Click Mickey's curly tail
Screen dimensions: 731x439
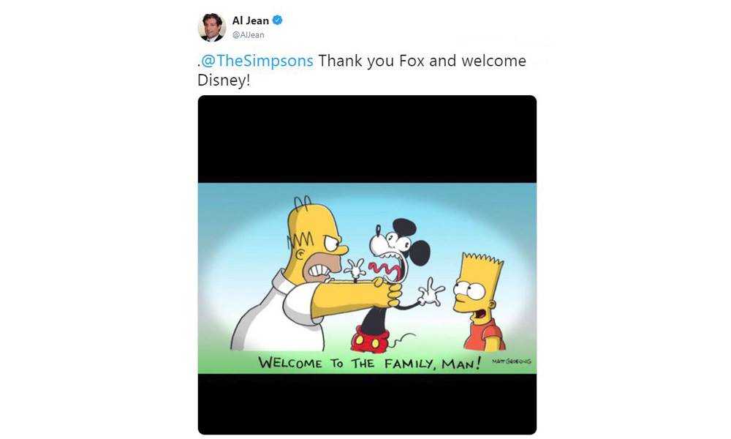coord(401,340)
